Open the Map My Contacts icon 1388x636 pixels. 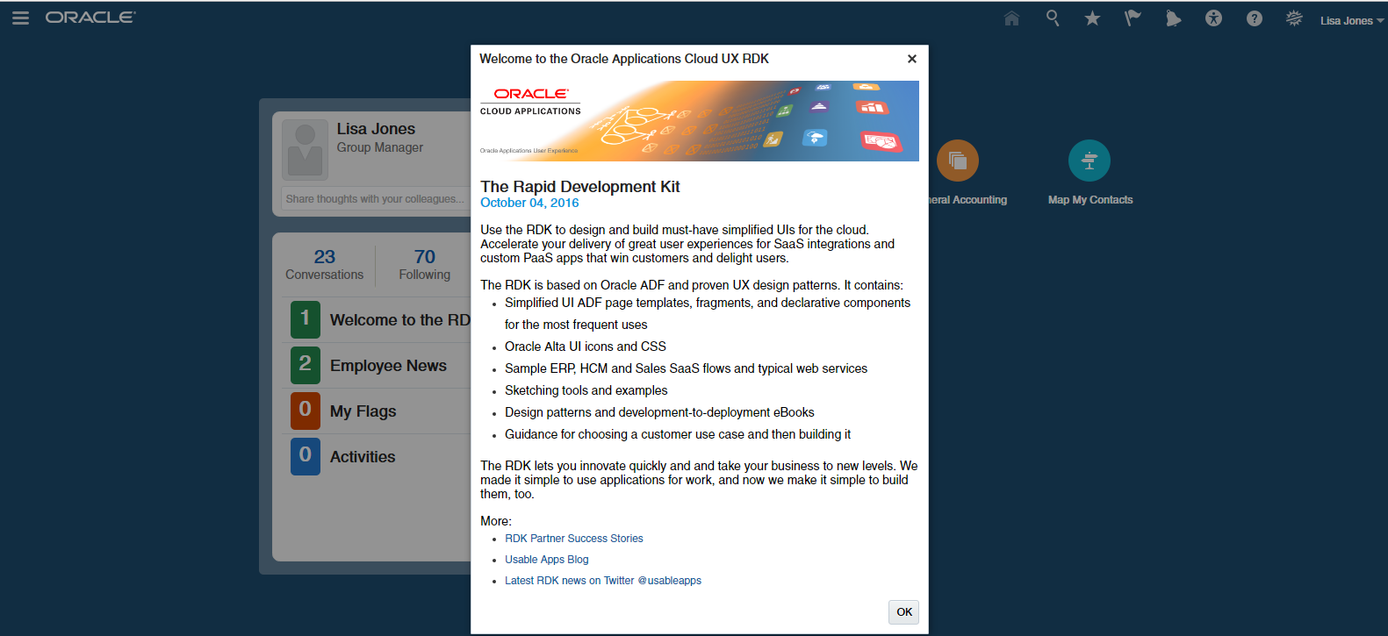click(x=1089, y=161)
